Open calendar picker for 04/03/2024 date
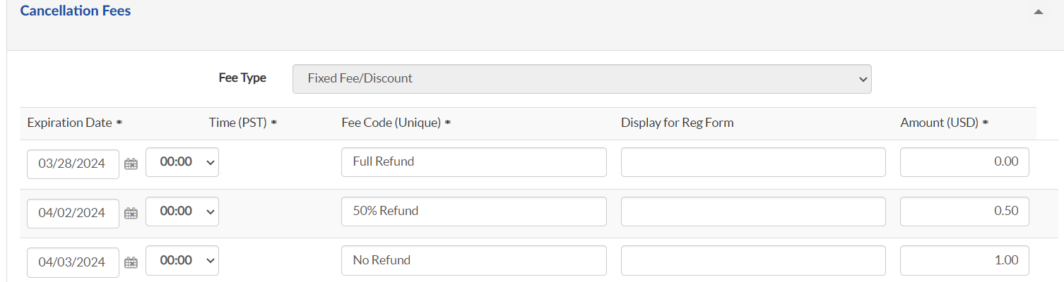The height and width of the screenshot is (282, 1064). pyautogui.click(x=131, y=262)
